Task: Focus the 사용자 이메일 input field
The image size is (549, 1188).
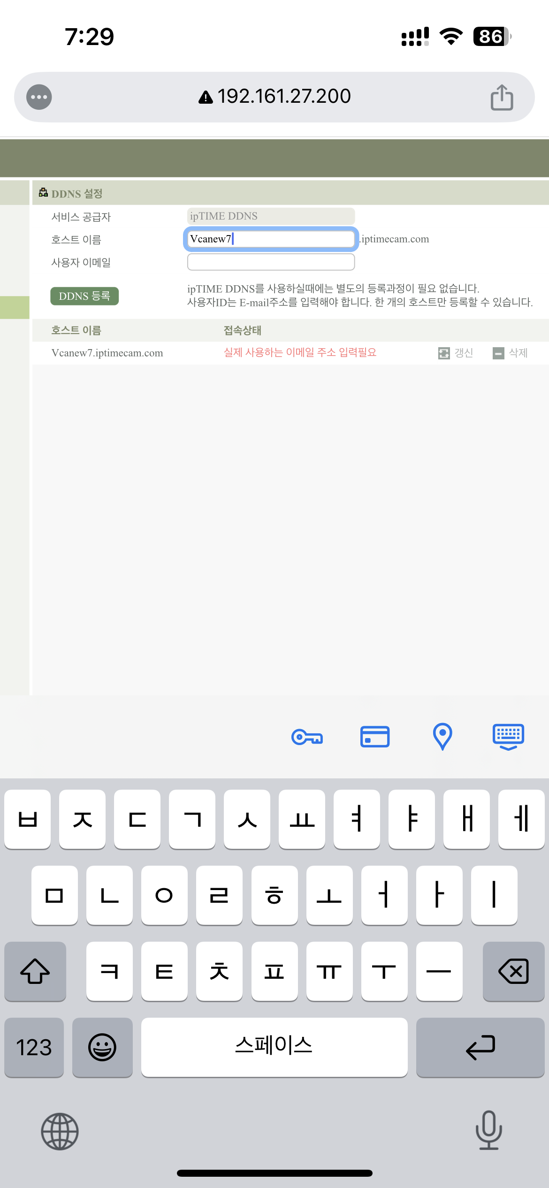Action: tap(271, 262)
